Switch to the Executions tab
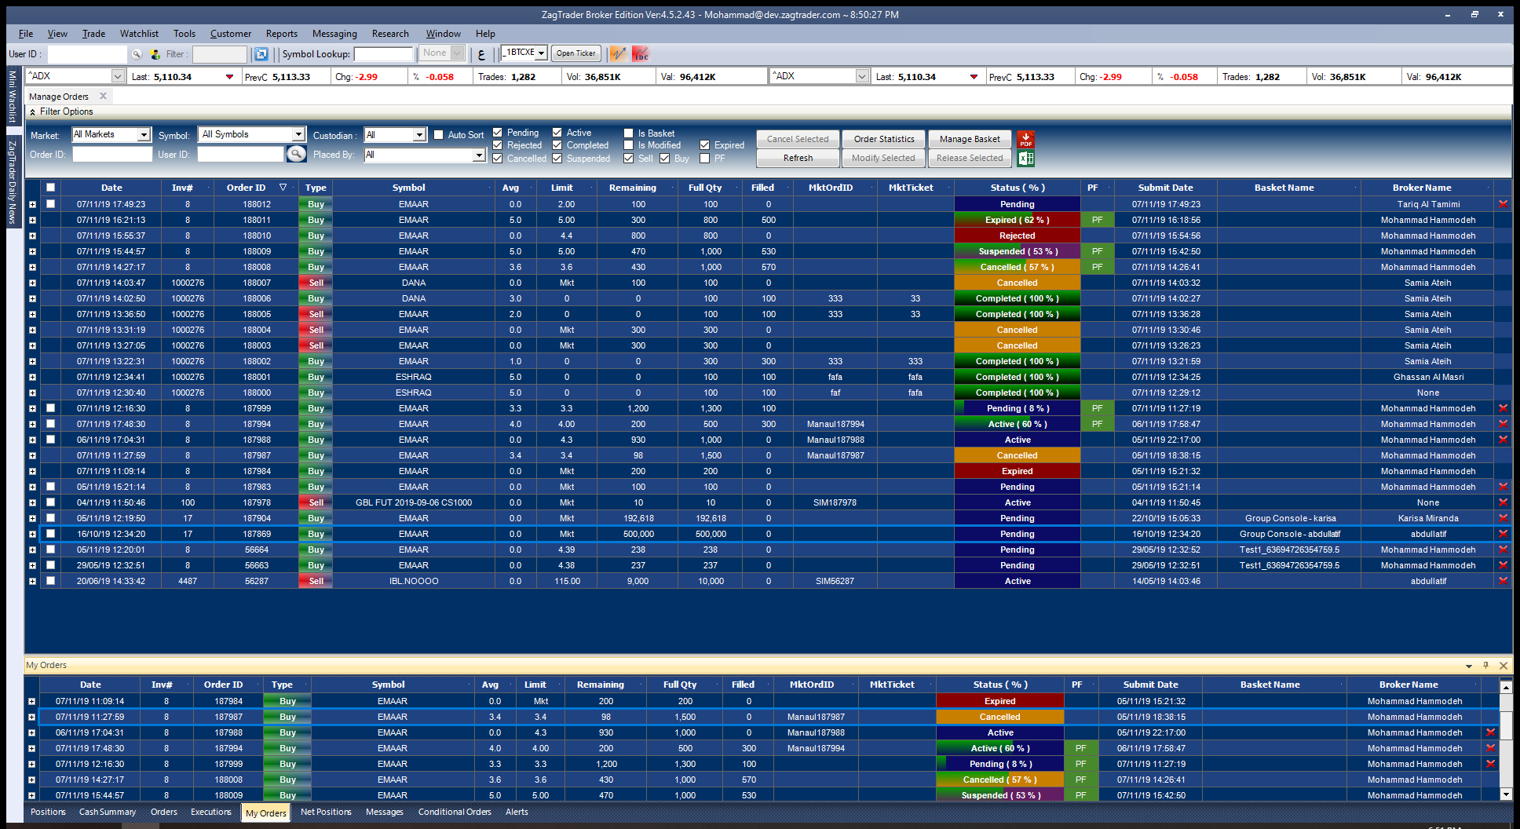The height and width of the screenshot is (829, 1520). tap(210, 812)
